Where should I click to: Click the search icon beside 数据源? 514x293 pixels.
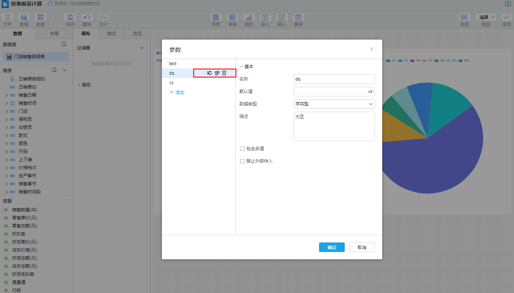pyautogui.click(x=64, y=44)
